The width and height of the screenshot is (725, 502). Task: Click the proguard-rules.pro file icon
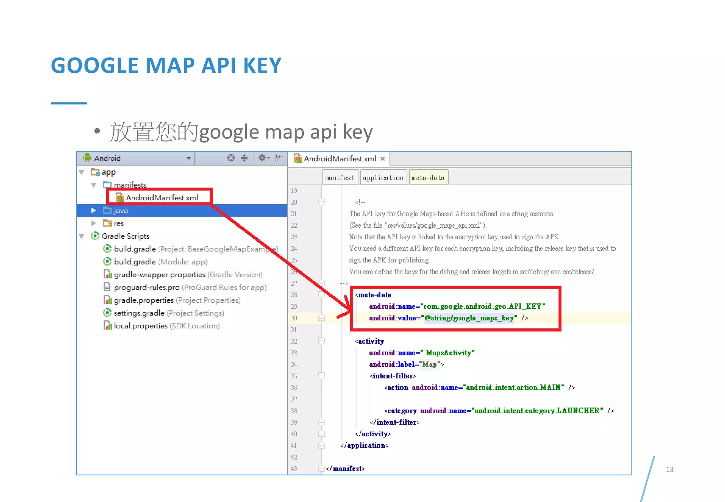pyautogui.click(x=107, y=287)
